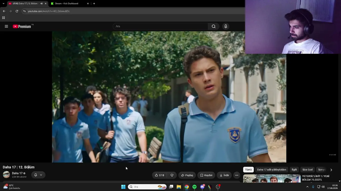Open the OBS Studio taskbar icon
341x191 pixels.
pyautogui.click(x=218, y=187)
